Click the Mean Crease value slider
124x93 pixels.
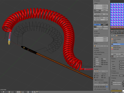point(101,20)
